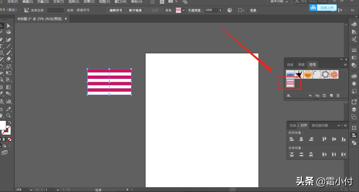Open the replace symbol dropdown arrow
The image size is (359, 192).
[184, 10]
